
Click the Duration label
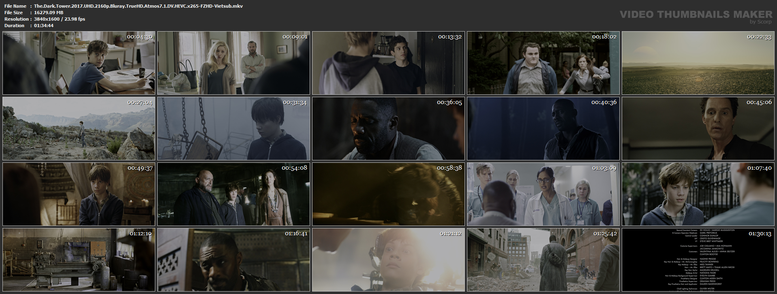(x=15, y=26)
